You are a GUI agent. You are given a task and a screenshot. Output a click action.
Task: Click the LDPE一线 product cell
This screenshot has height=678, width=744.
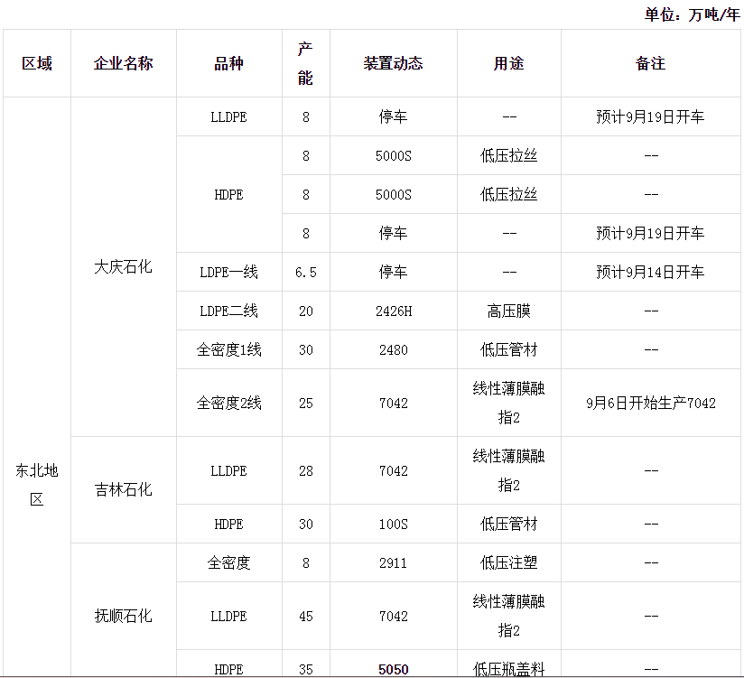click(228, 273)
